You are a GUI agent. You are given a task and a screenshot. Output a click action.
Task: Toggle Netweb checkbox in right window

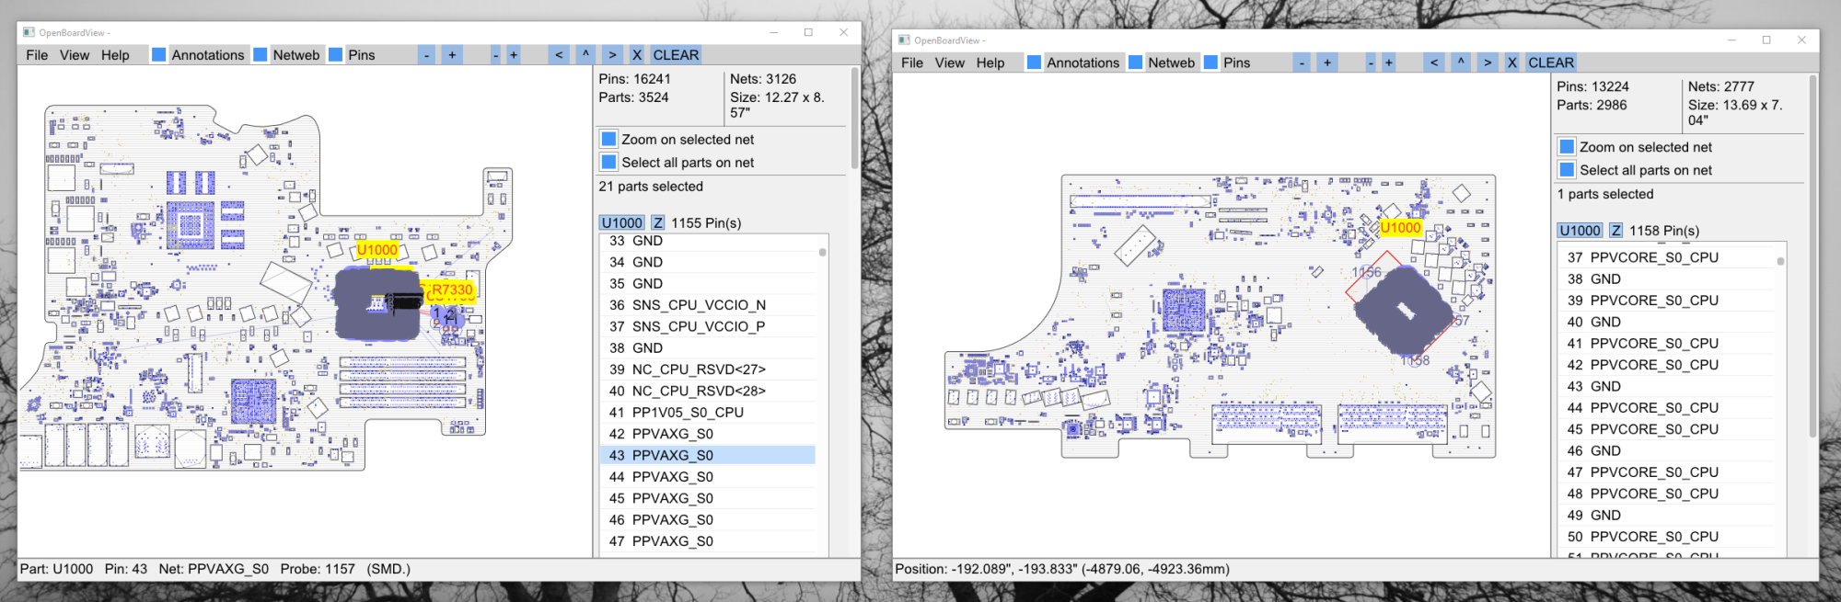[1136, 62]
